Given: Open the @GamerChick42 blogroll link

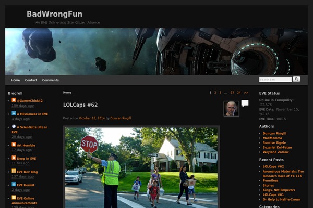Looking at the screenshot, I should (30, 101).
